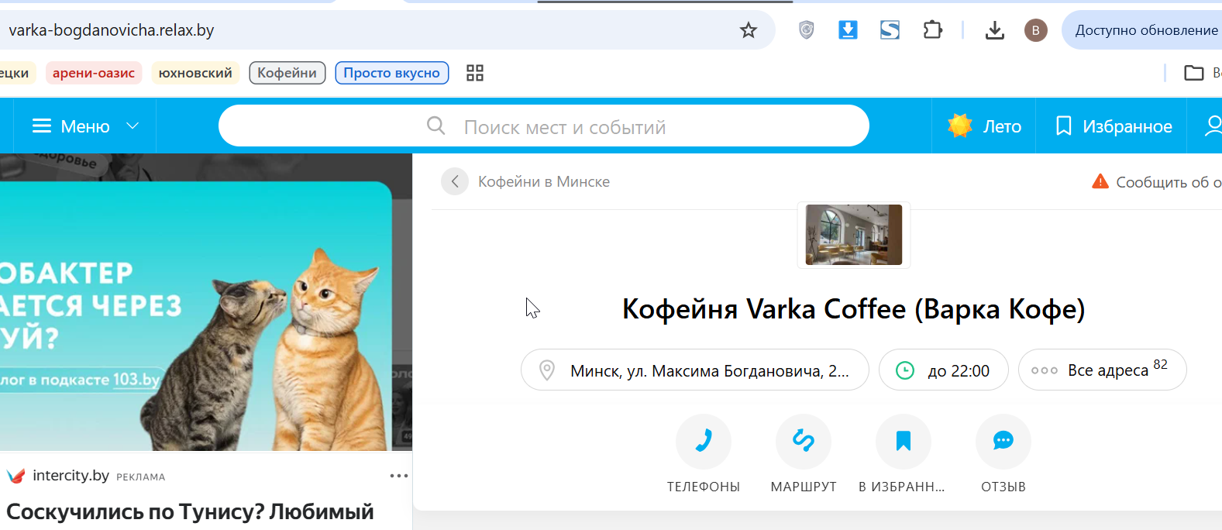The height and width of the screenshot is (530, 1222).
Task: Expand Все адреса 82 list
Action: 1103,370
